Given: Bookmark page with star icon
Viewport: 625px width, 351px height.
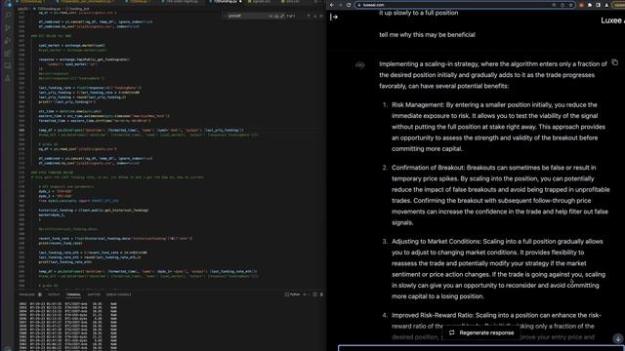Looking at the screenshot, I should [x=570, y=5].
